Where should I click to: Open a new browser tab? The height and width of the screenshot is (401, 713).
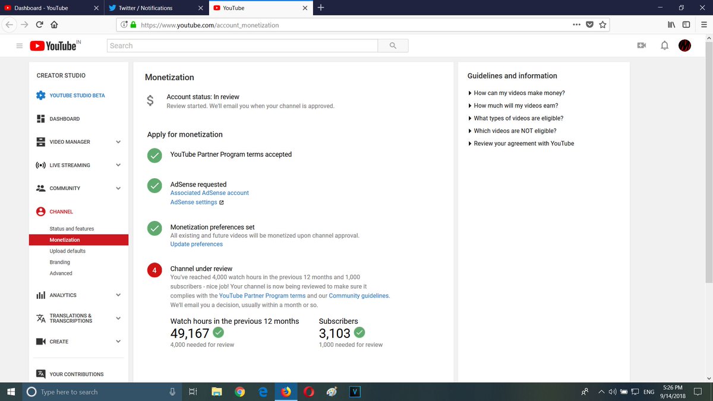(x=321, y=8)
